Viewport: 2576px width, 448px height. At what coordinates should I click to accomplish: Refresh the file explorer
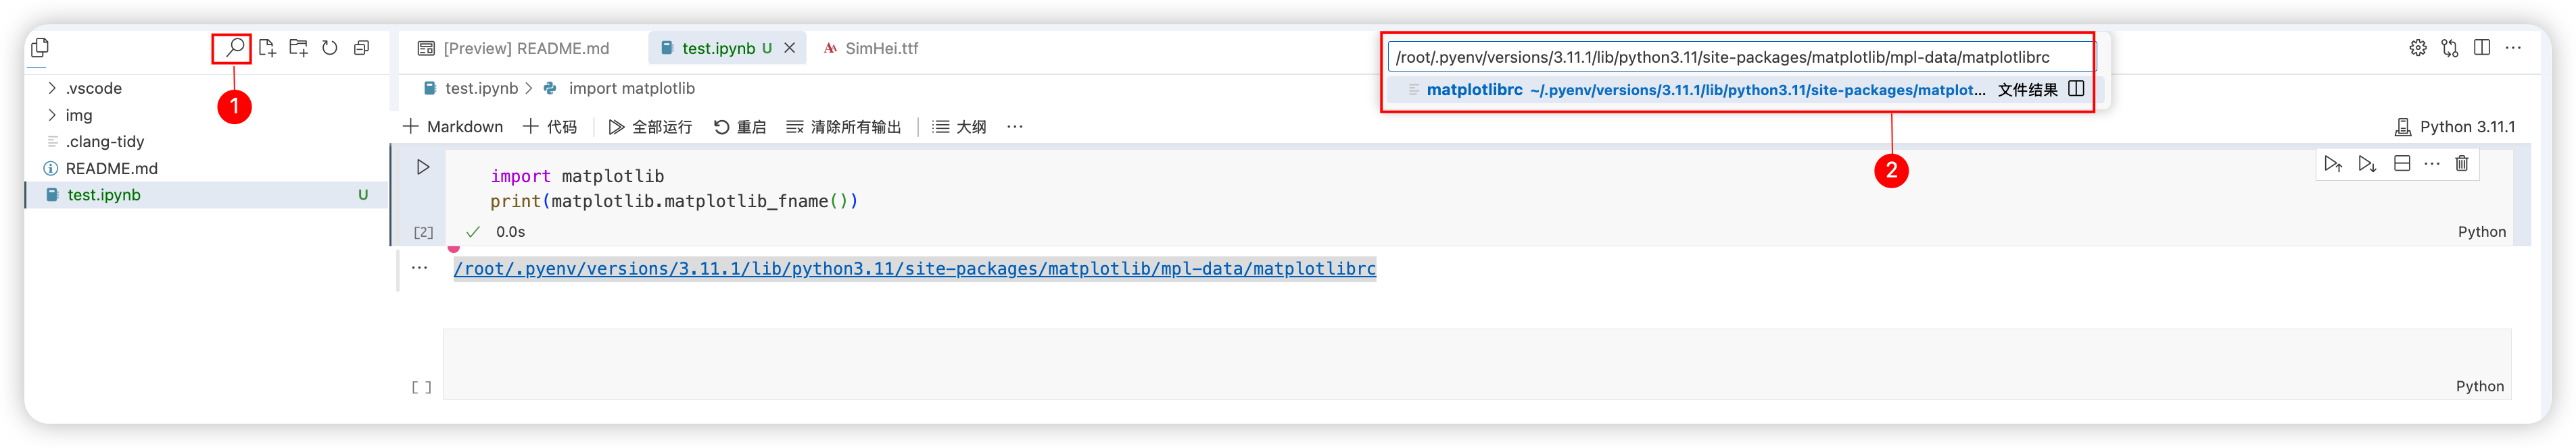click(330, 48)
